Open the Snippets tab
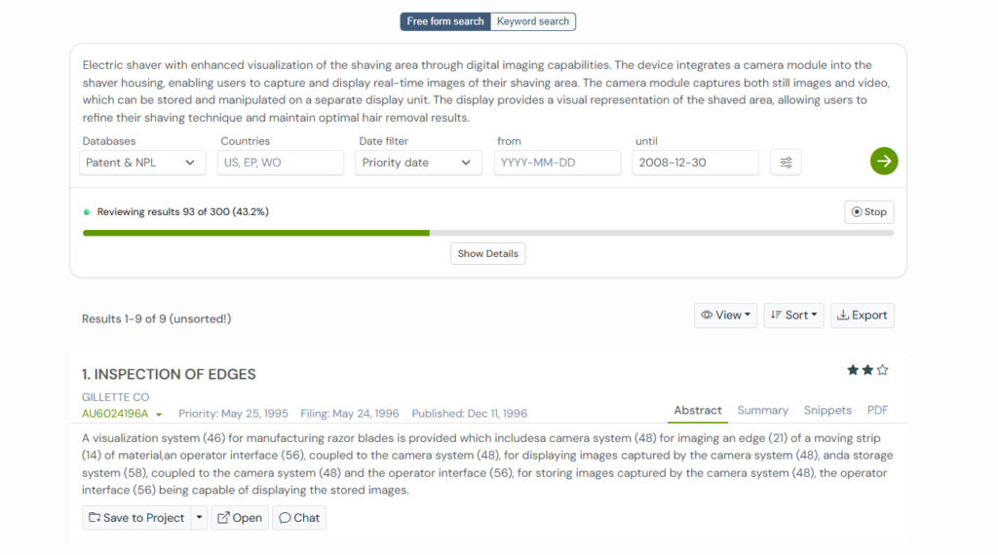This screenshot has height=555, width=998. click(x=827, y=411)
